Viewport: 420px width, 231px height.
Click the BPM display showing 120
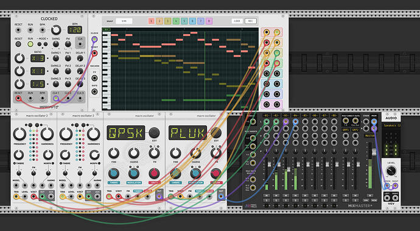[x=75, y=30]
